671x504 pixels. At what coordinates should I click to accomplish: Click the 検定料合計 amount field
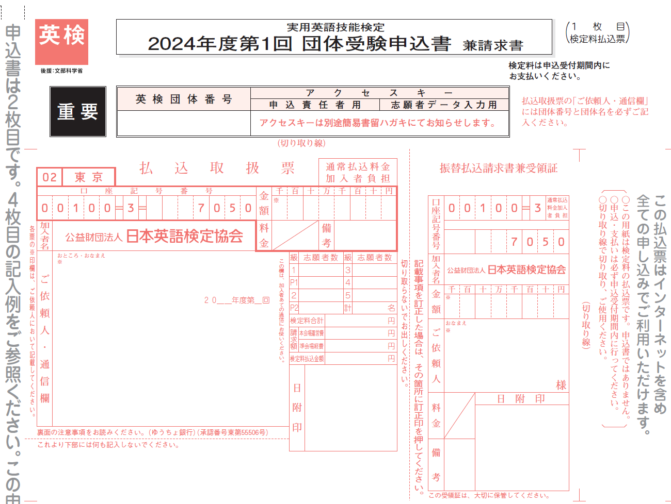(x=360, y=321)
